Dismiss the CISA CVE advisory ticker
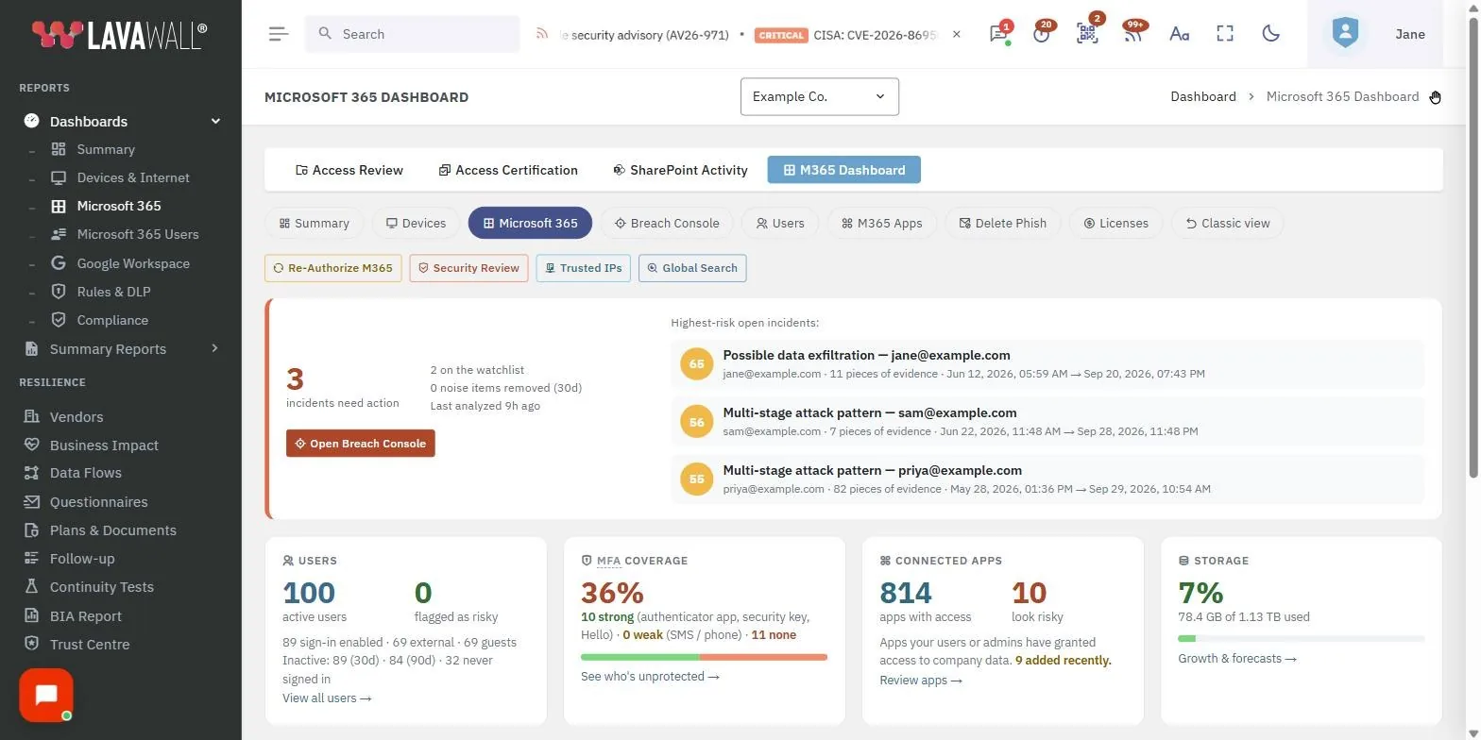Viewport: 1481px width, 740px height. 957,34
